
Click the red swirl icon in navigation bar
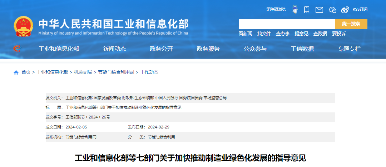(x=16, y=48)
